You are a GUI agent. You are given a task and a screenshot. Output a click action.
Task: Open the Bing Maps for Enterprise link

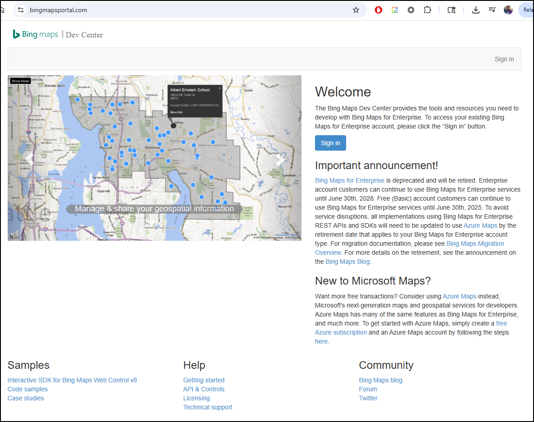pyautogui.click(x=350, y=180)
